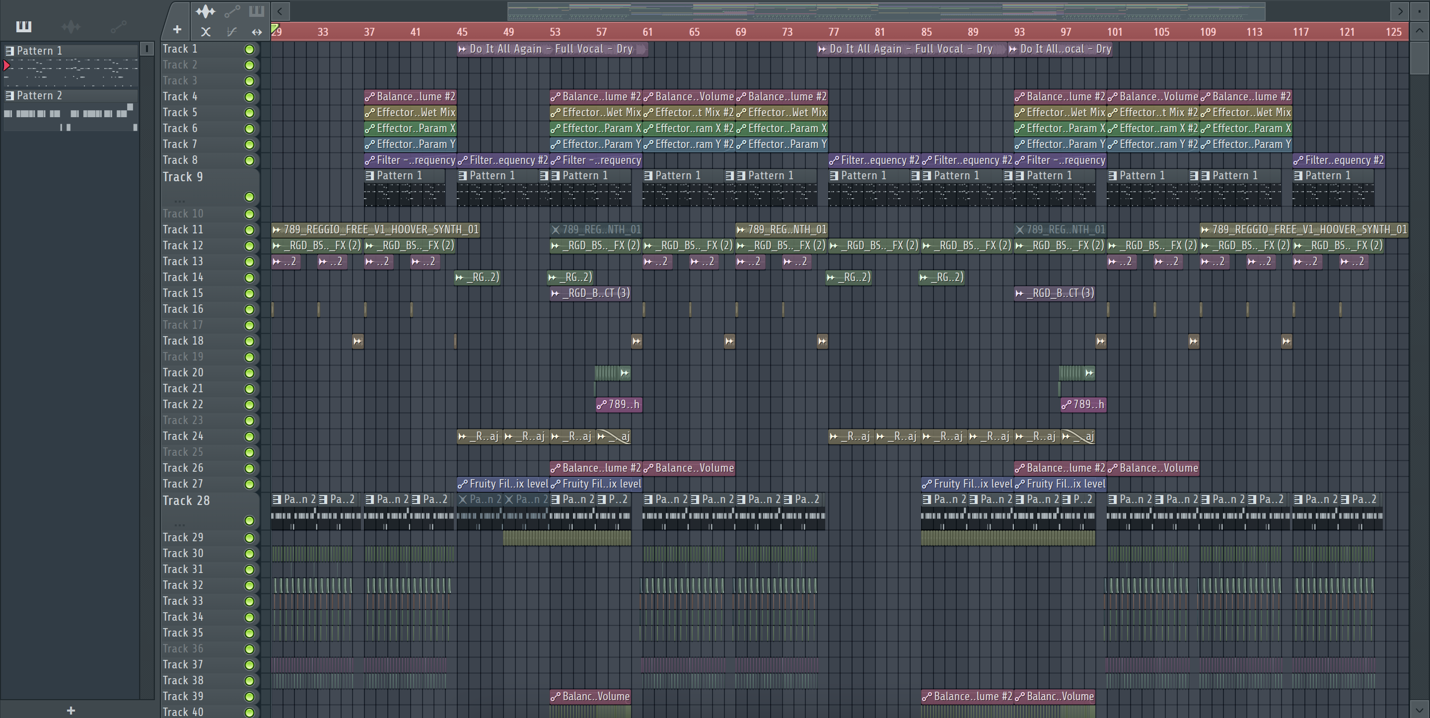Add a new pattern with bottom plus icon
1430x718 pixels.
click(71, 710)
